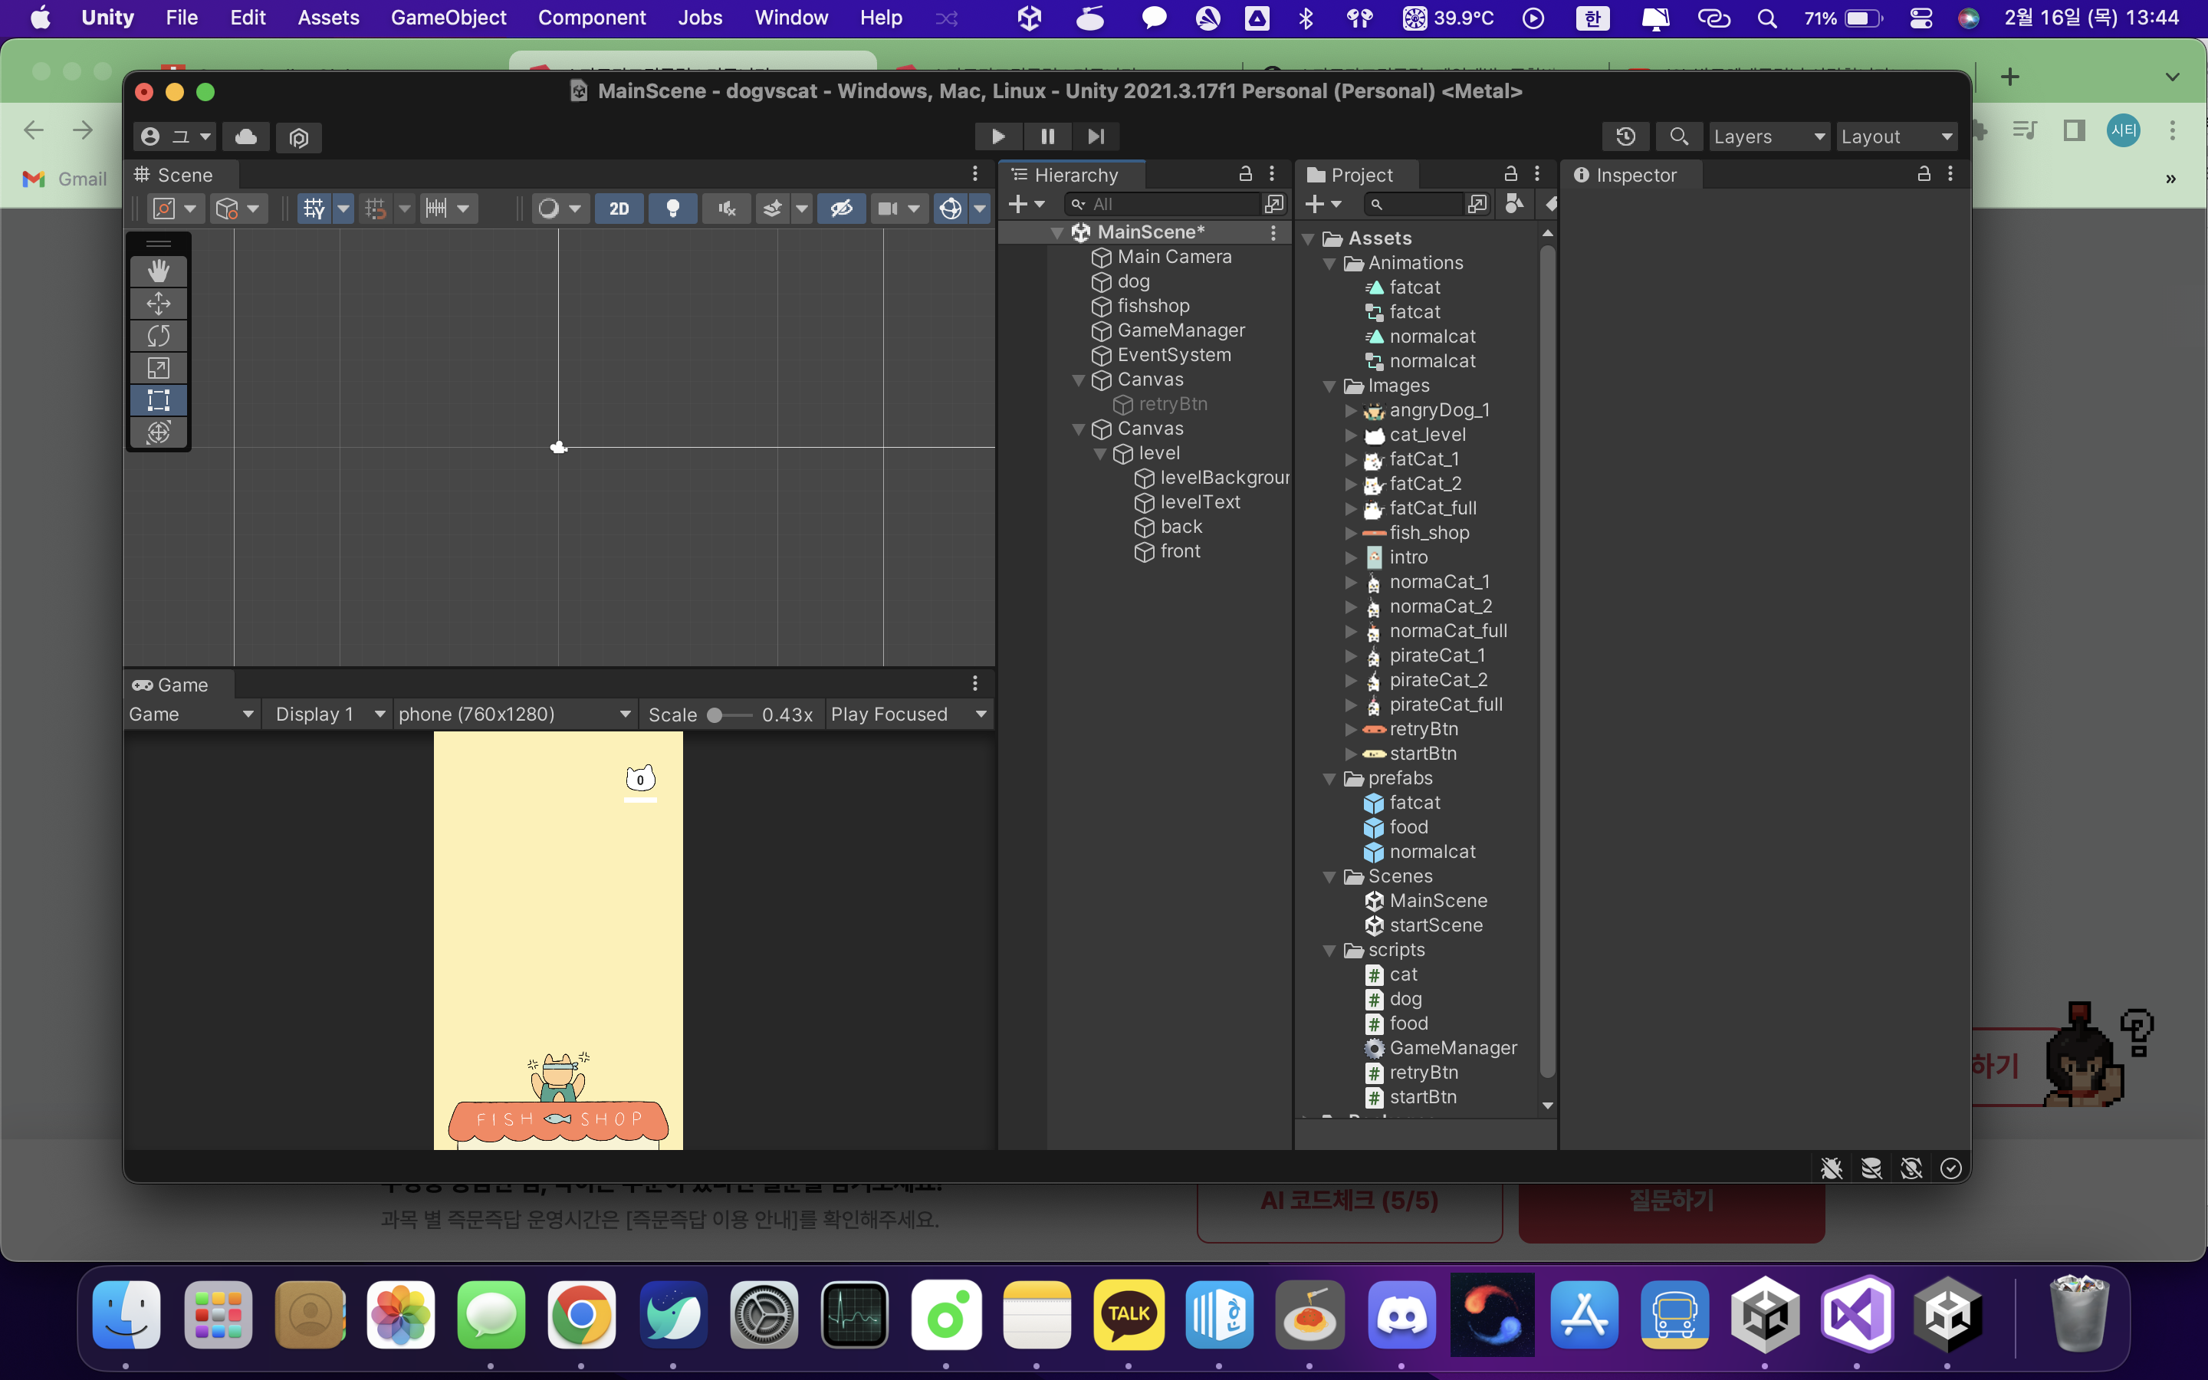Toggle grid visibility in Scene
Image resolution: width=2208 pixels, height=1380 pixels.
[314, 209]
